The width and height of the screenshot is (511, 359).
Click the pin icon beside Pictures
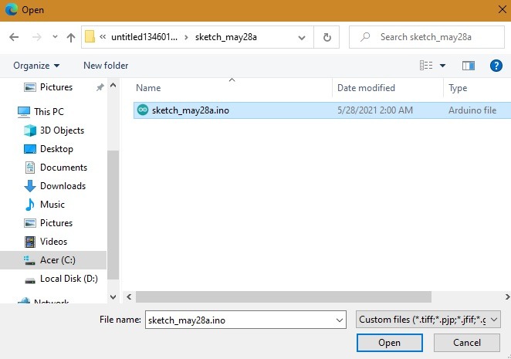[x=100, y=87]
